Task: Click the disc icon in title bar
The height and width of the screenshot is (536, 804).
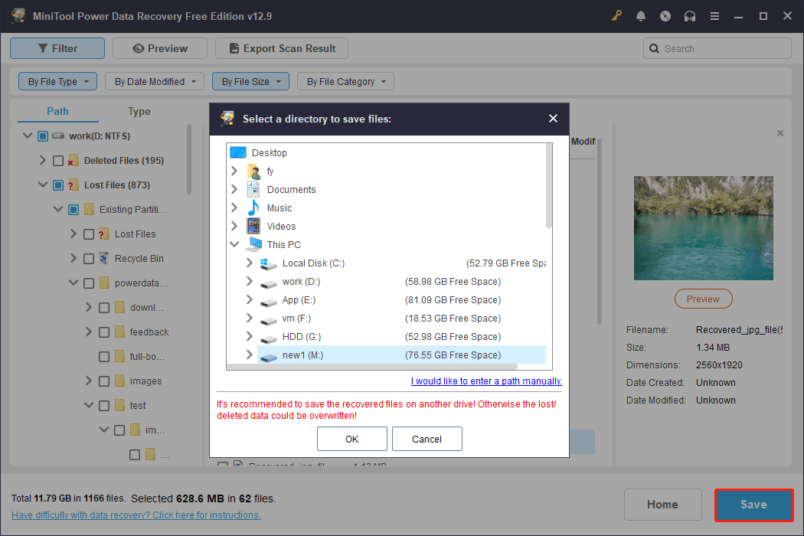Action: 665,16
